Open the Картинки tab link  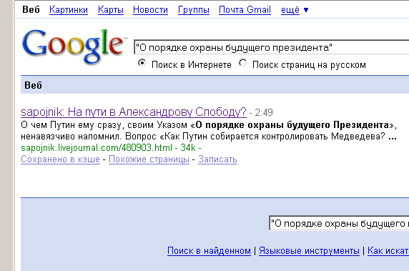69,10
